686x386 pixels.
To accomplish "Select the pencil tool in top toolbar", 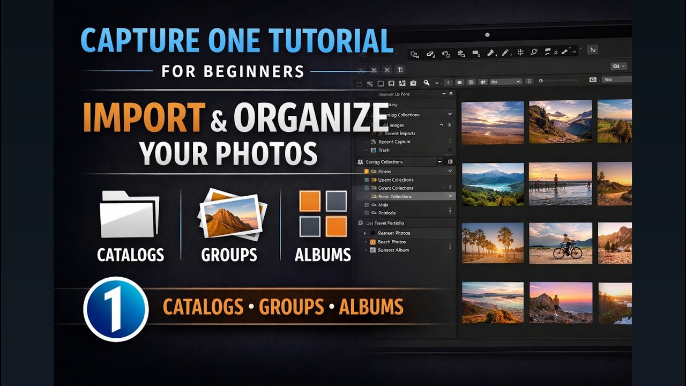I will (x=505, y=53).
